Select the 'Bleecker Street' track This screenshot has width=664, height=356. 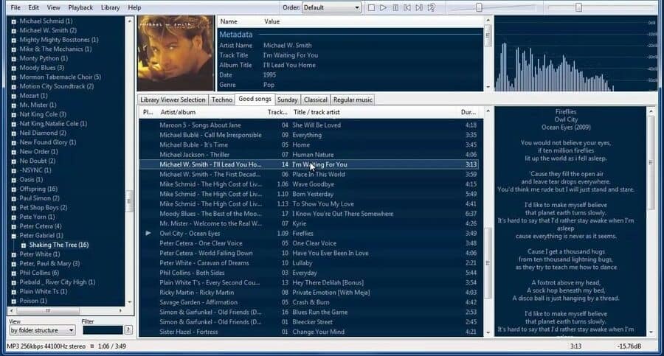pyautogui.click(x=309, y=321)
